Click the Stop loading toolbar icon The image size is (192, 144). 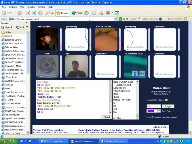28,13
